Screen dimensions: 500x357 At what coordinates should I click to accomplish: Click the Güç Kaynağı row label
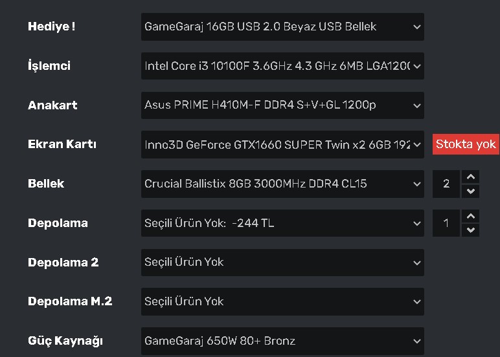tap(65, 341)
